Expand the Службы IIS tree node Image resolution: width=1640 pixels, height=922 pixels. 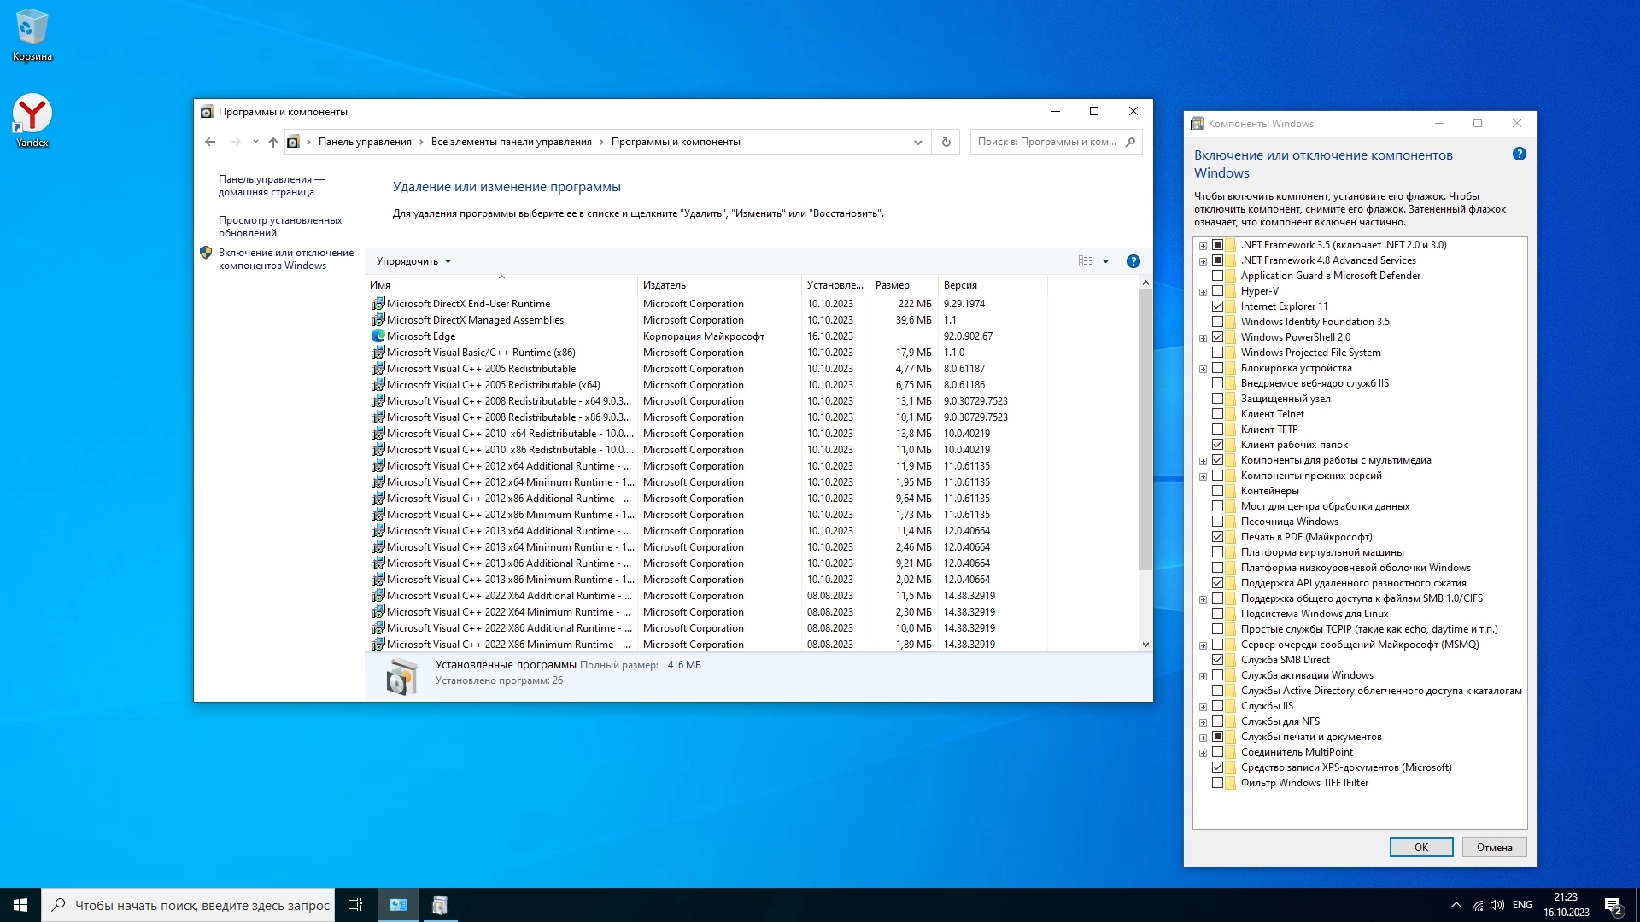point(1203,707)
